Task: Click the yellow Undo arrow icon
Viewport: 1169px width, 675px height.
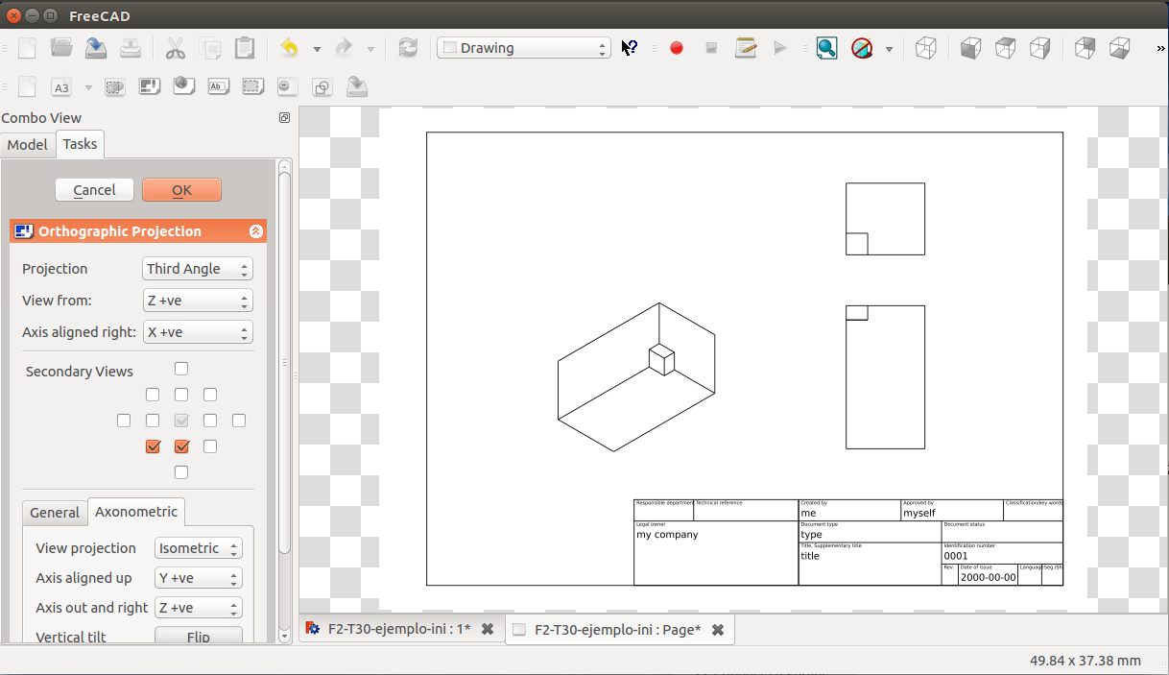Action: point(289,48)
